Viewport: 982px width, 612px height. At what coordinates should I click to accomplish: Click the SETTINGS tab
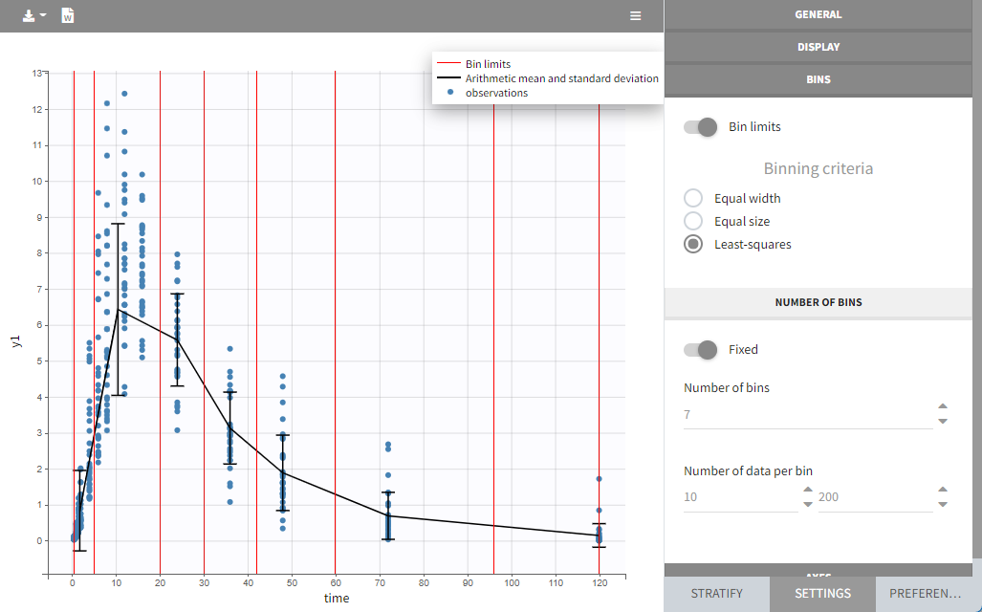(822, 594)
